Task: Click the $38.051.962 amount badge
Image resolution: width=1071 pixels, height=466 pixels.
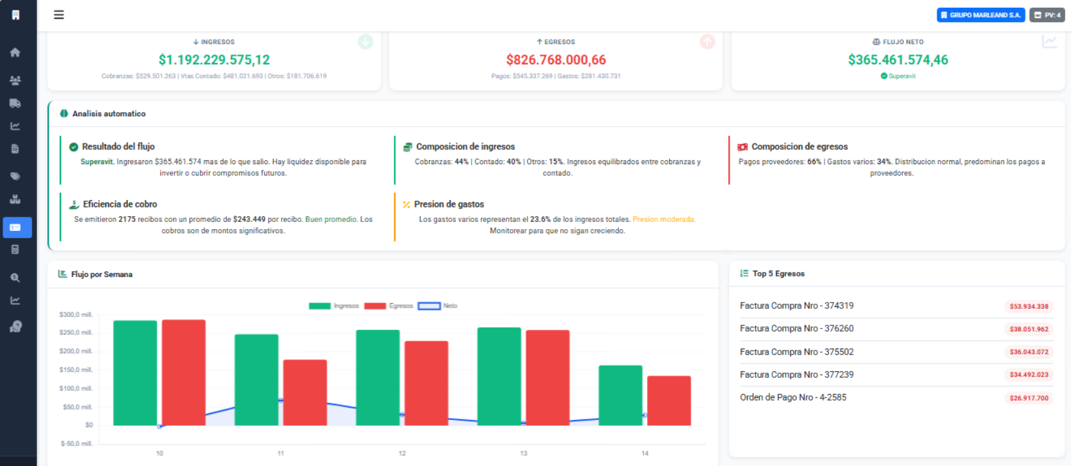Action: point(1029,329)
